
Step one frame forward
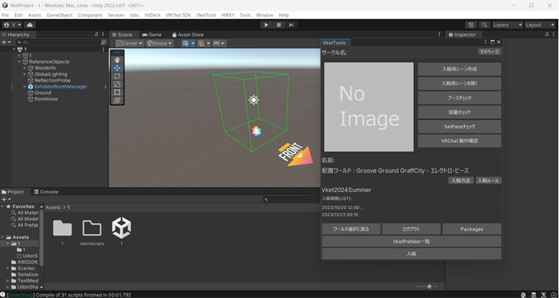point(291,25)
